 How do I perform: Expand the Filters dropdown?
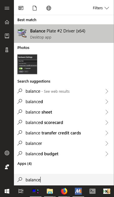[101, 8]
